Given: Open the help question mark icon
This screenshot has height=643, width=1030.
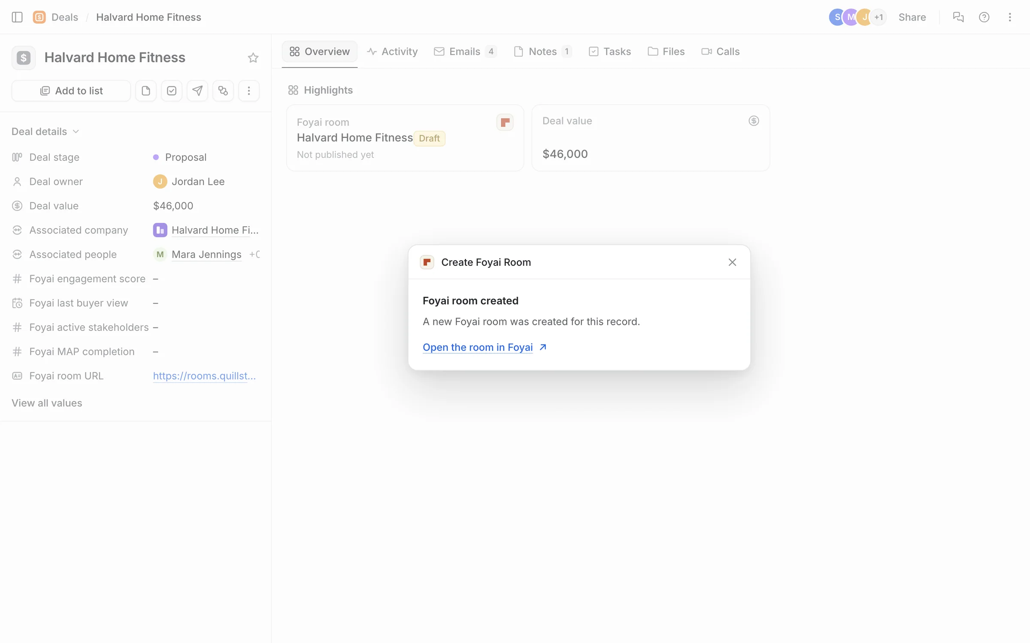Looking at the screenshot, I should (x=984, y=17).
